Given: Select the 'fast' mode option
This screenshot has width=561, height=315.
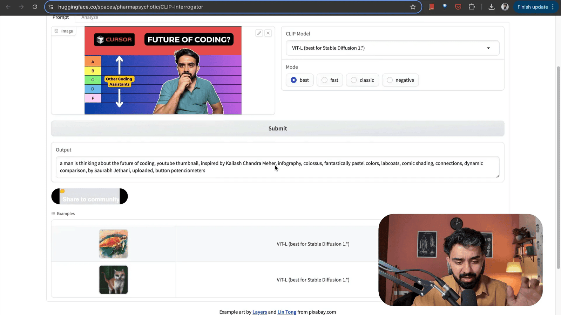Looking at the screenshot, I should click(325, 80).
